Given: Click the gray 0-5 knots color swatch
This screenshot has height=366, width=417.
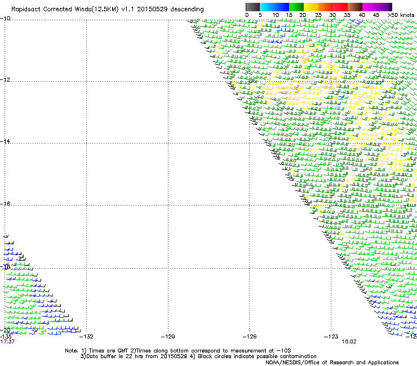Looking at the screenshot, I should (x=252, y=7).
